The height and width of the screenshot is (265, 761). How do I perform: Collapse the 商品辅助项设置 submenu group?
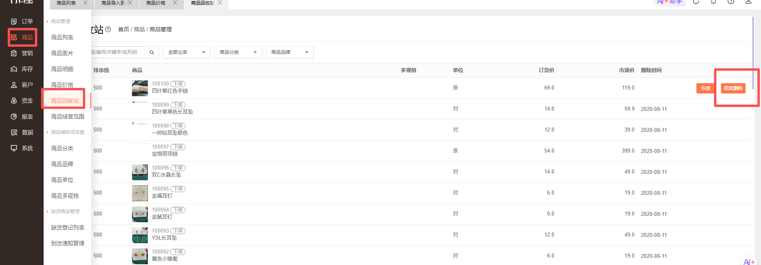coord(65,132)
